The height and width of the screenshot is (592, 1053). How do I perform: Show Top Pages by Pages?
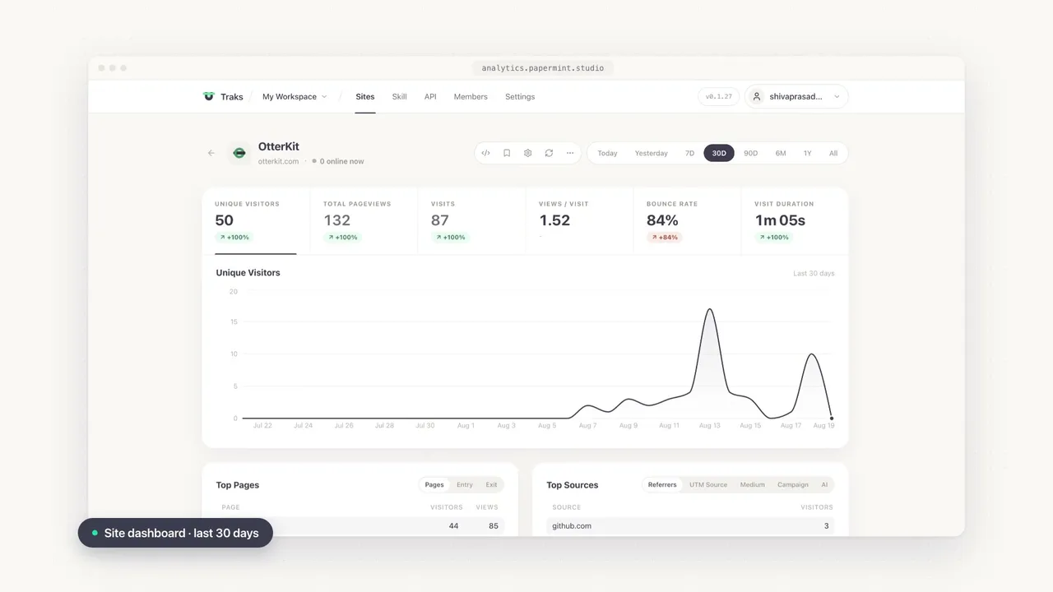(434, 485)
